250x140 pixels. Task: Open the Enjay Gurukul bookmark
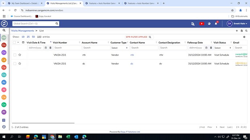coord(43,16)
